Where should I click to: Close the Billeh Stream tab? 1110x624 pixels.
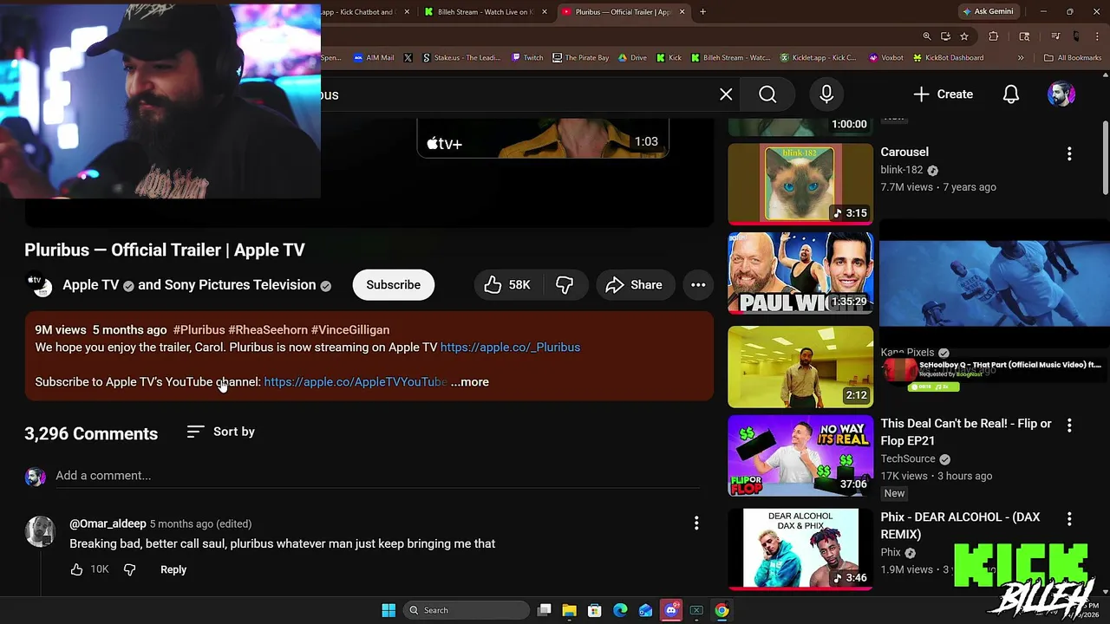545,12
